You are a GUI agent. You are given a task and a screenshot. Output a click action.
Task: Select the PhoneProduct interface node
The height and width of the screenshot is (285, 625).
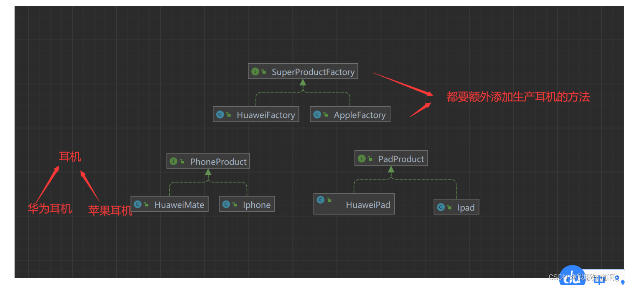point(208,161)
